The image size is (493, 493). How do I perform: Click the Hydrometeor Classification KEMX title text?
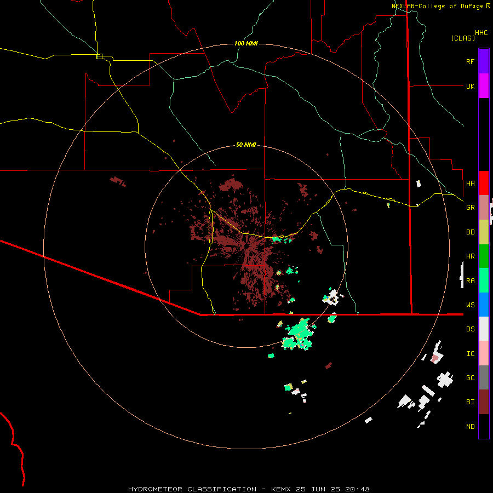[249, 489]
